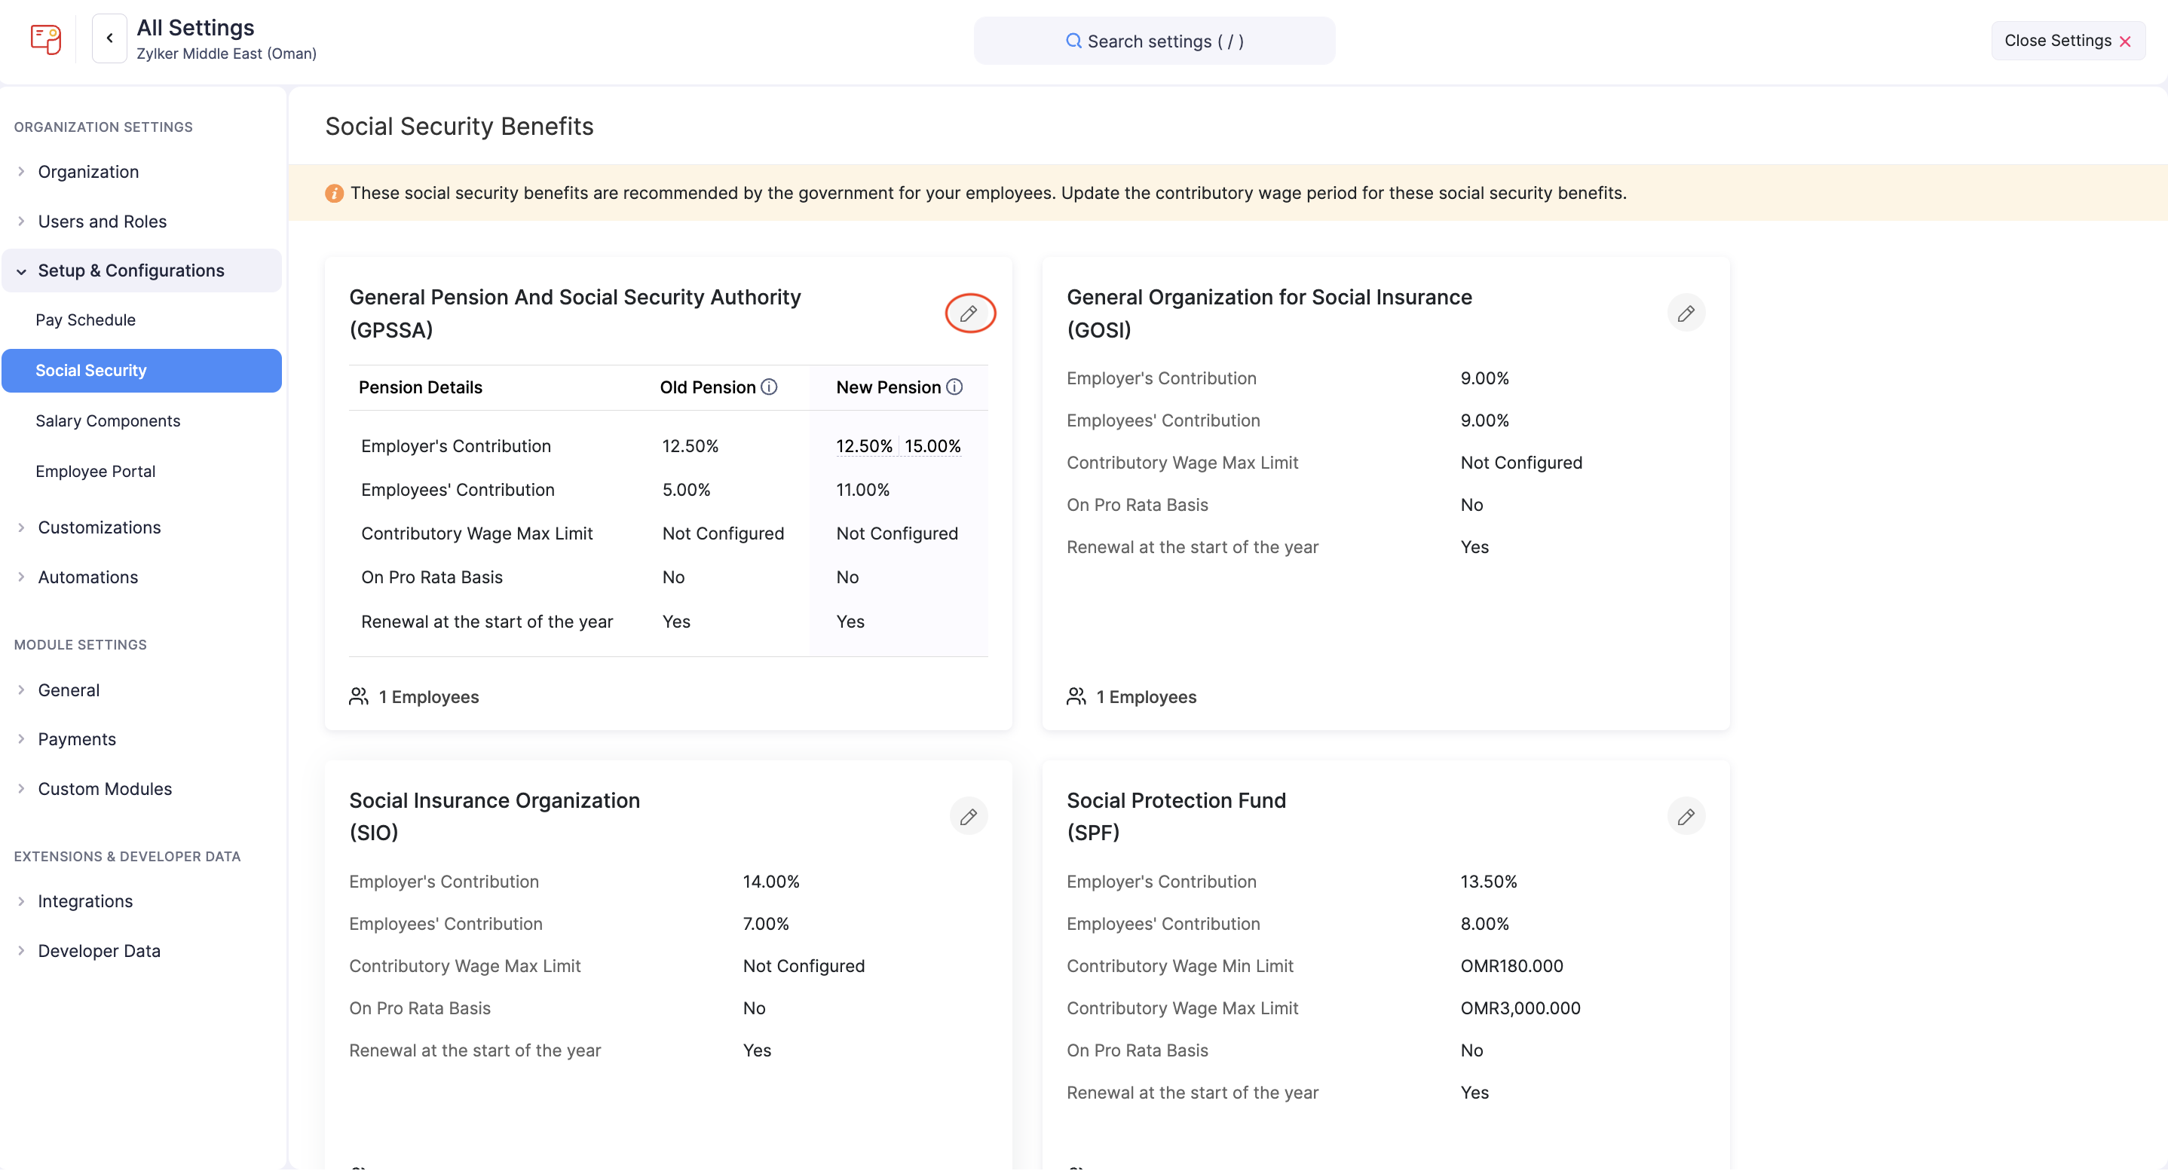Click Close Settings button
This screenshot has width=2168, height=1171.
(2067, 41)
